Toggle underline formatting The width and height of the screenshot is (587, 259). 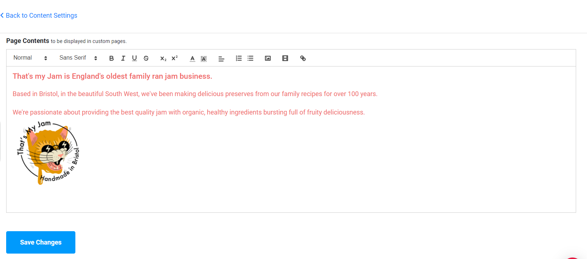(134, 58)
